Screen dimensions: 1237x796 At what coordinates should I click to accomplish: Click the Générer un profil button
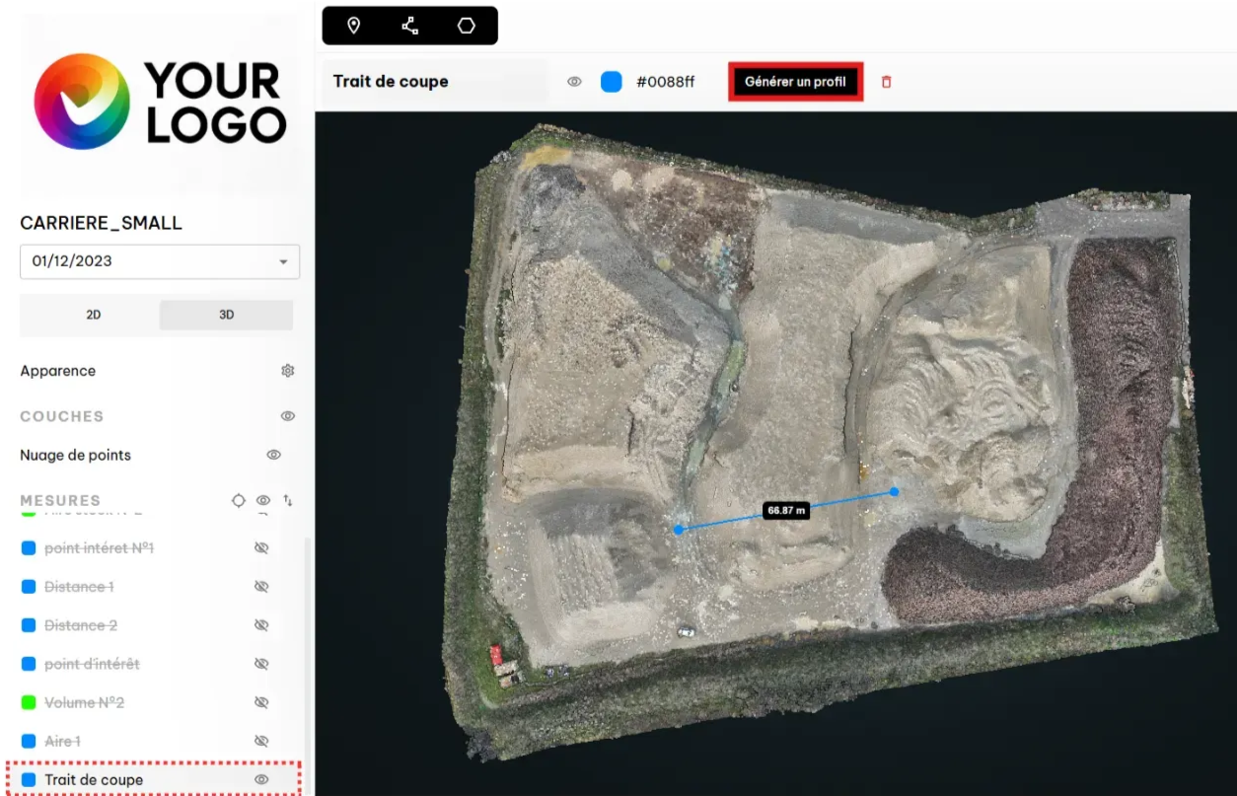795,82
